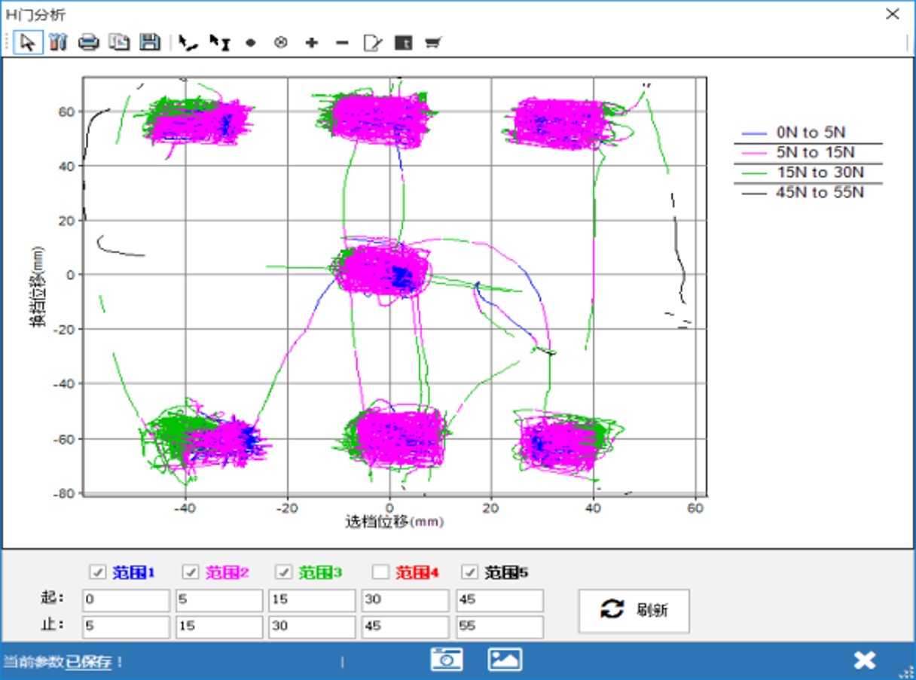Click the printer icon in toolbar
The height and width of the screenshot is (680, 916).
tap(89, 43)
